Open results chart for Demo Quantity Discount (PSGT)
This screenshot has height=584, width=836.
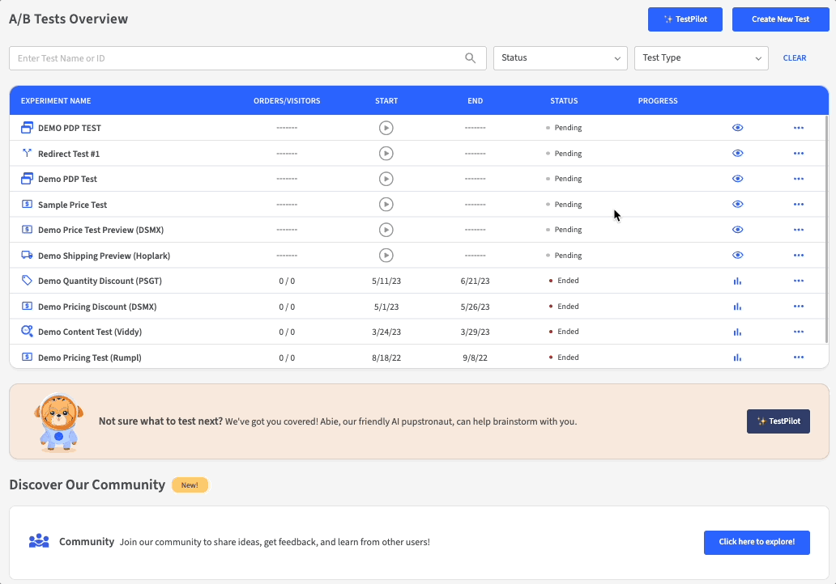[x=737, y=281]
